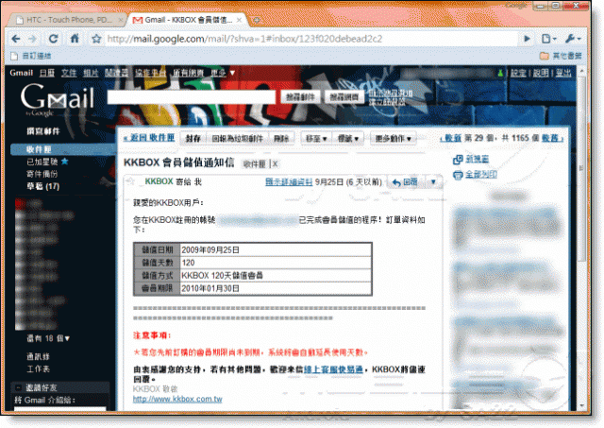Open the 草稿 (17) drafts folder

click(42, 187)
